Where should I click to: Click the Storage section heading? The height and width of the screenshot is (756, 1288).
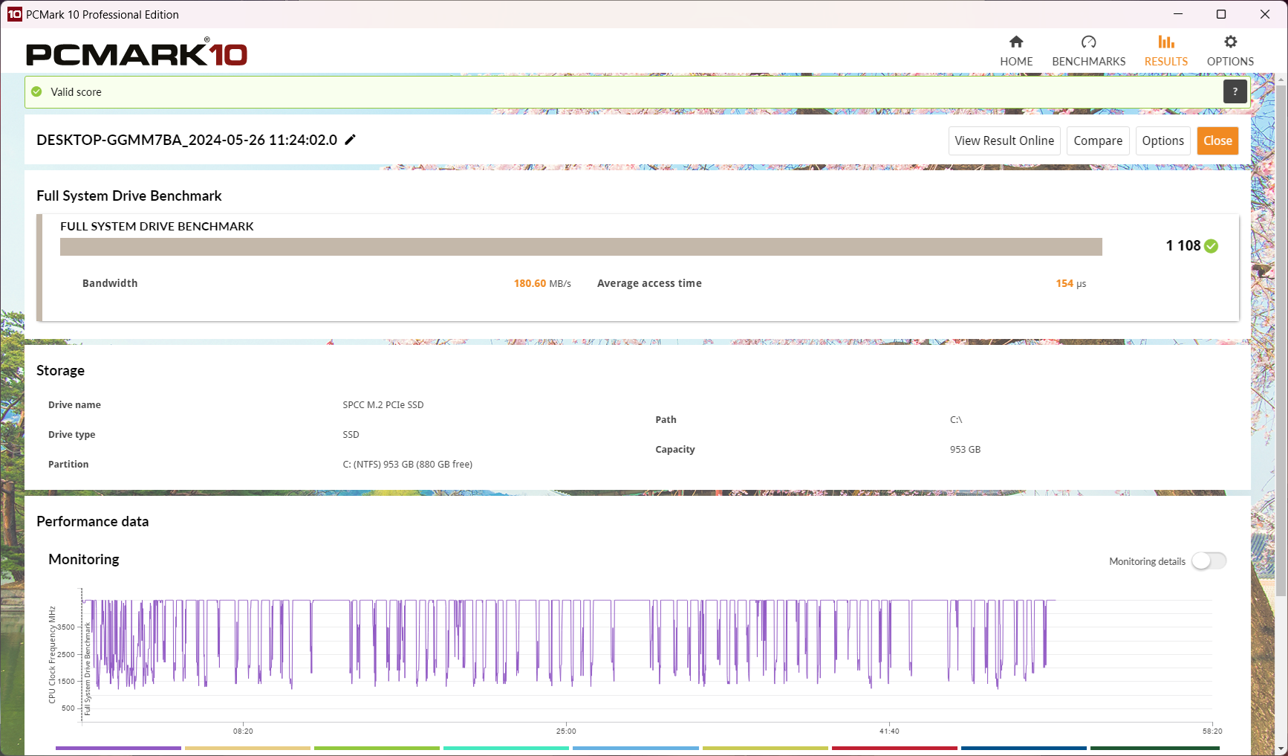(x=60, y=370)
